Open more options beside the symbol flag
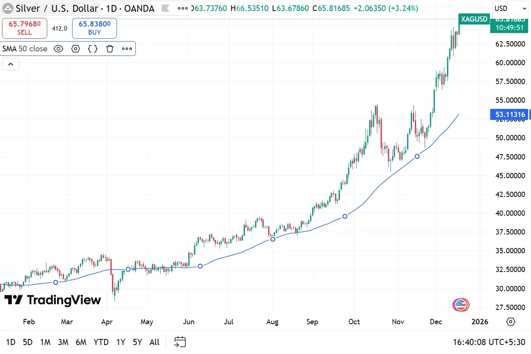This screenshot has height=354, width=531. (x=182, y=8)
